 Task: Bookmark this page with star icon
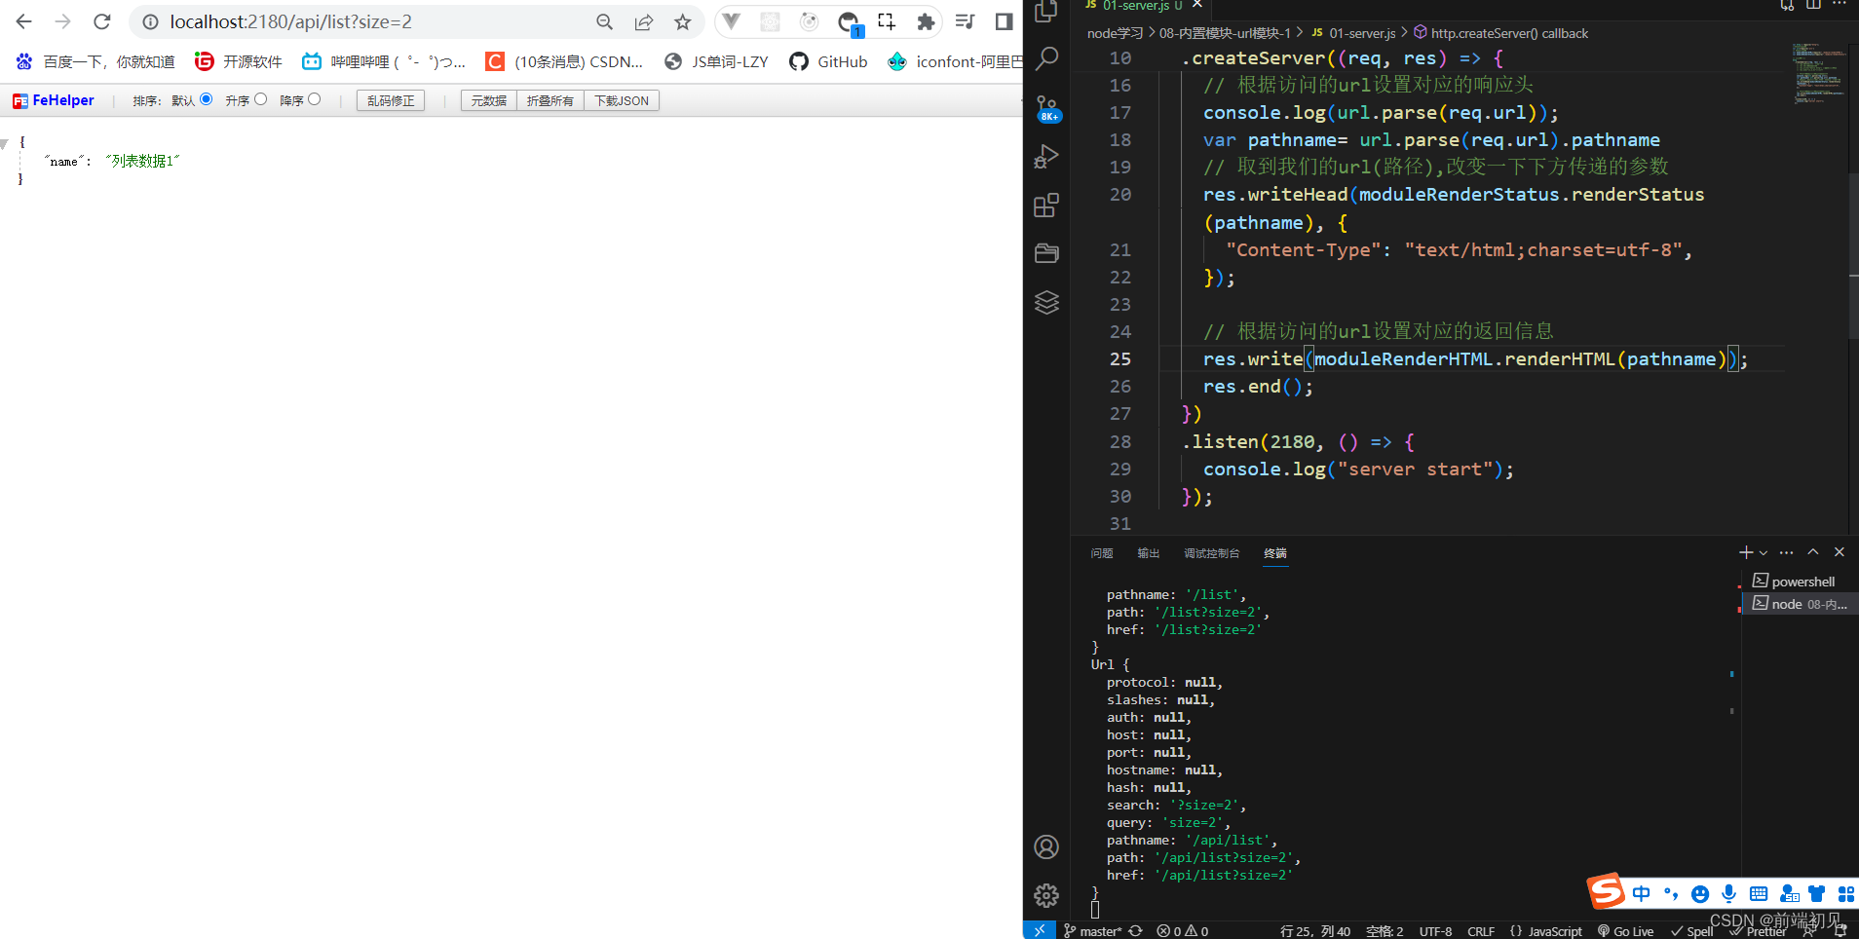coord(683,21)
